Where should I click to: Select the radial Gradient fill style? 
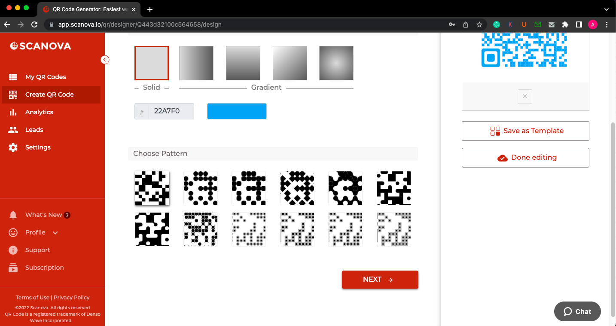(336, 63)
